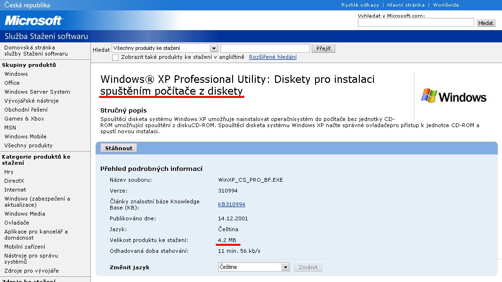Open the Zdroje pro vývojáře category
Image resolution: width=502 pixels, height=282 pixels.
[x=32, y=271]
